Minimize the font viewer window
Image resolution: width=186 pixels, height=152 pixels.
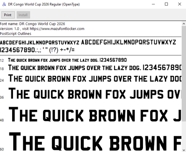click(153, 4)
